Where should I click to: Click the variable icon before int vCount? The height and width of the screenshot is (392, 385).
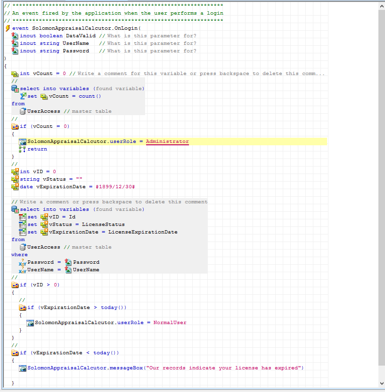coord(15,74)
